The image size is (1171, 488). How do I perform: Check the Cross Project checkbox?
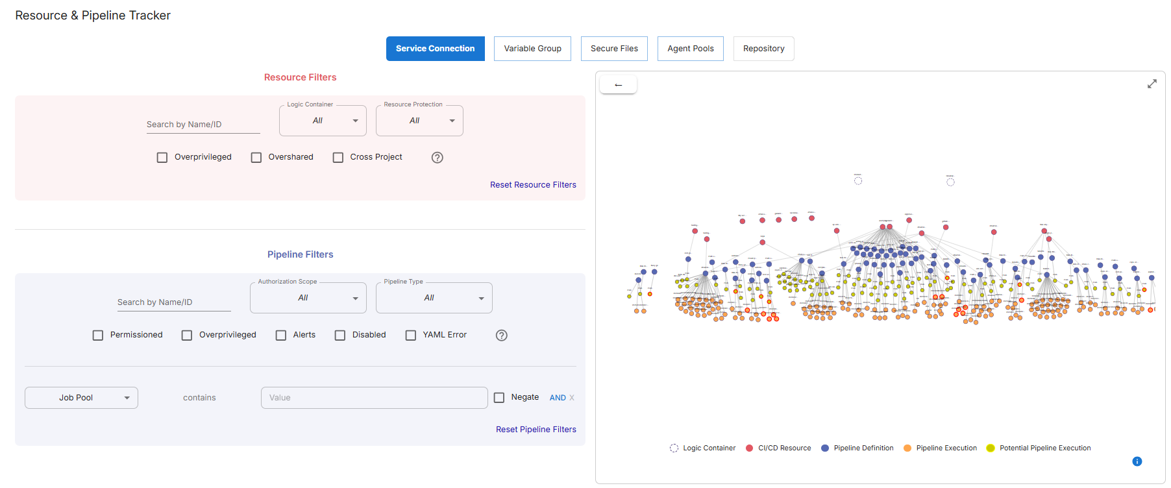coord(338,158)
